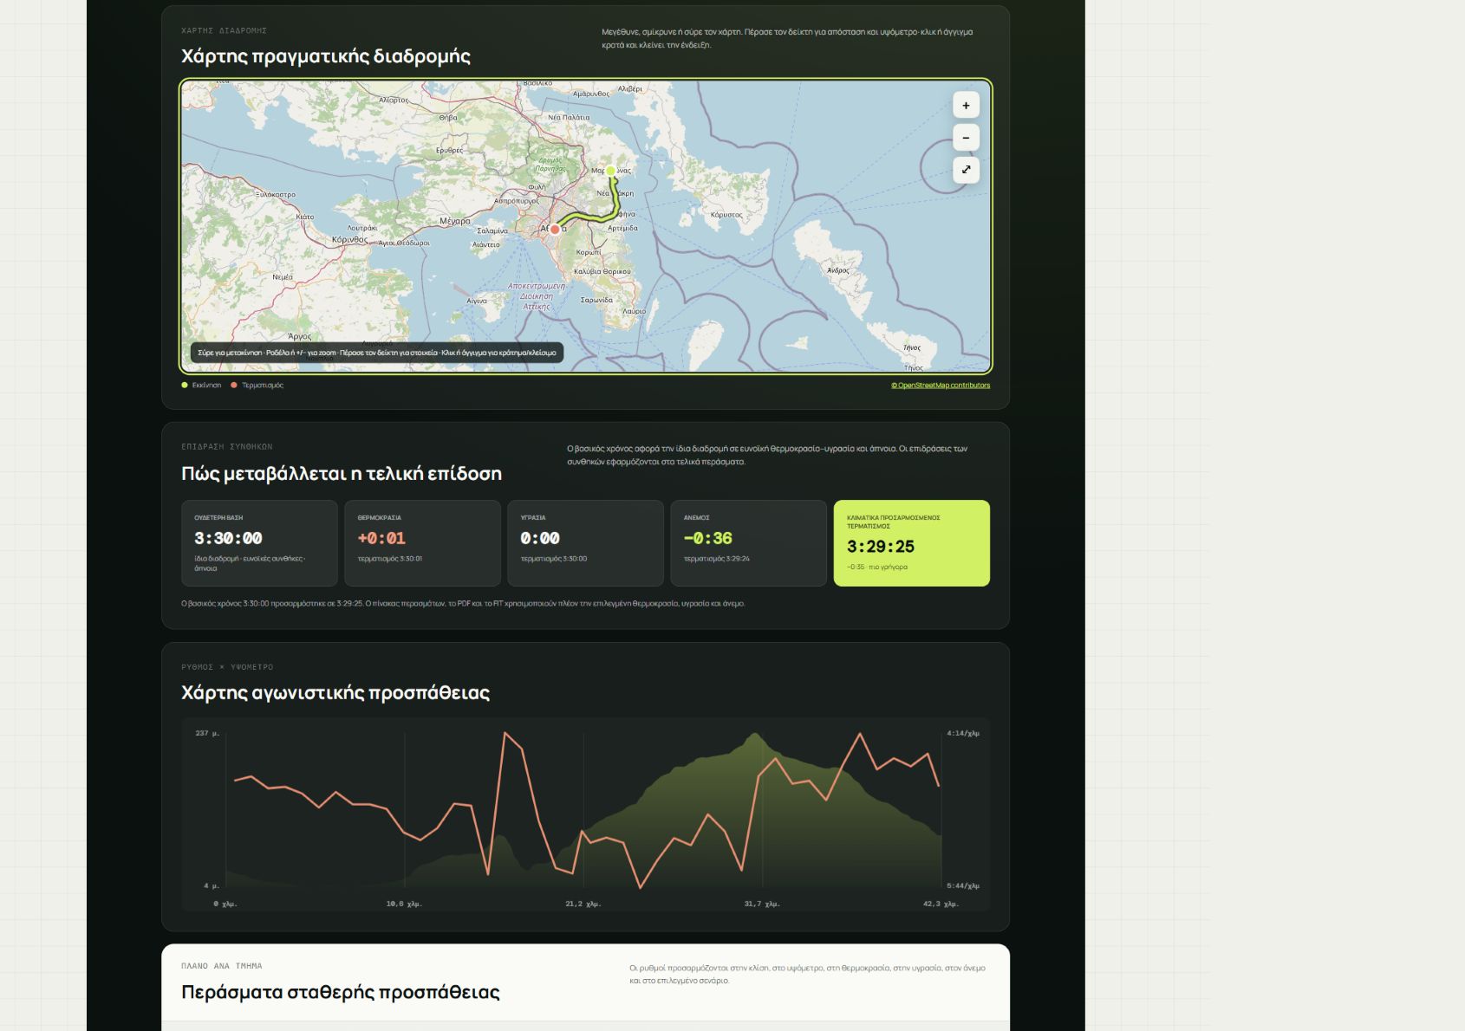Expand the map to fullscreen
This screenshot has width=1465, height=1031.
(966, 170)
